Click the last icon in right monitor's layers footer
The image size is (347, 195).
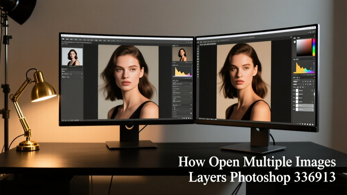313,125
